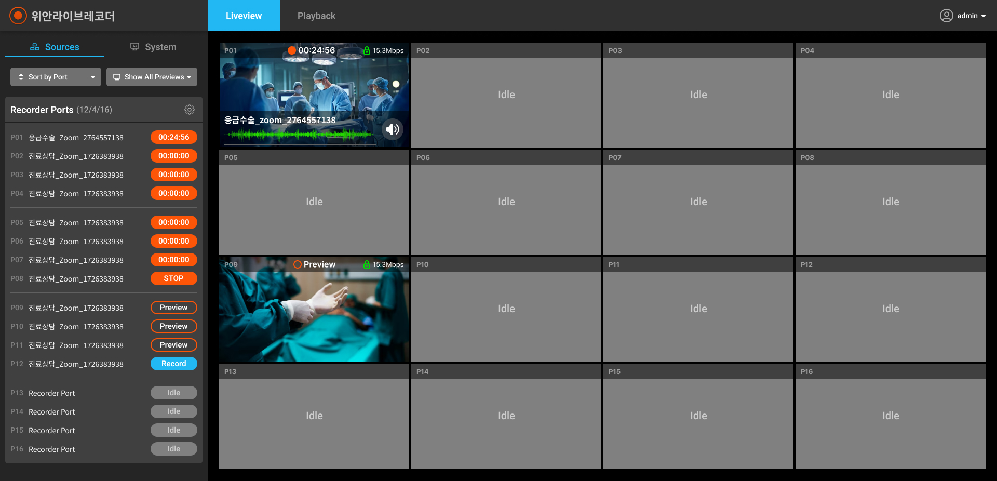This screenshot has height=481, width=997.
Task: Select the Sources tab
Action: 55,47
